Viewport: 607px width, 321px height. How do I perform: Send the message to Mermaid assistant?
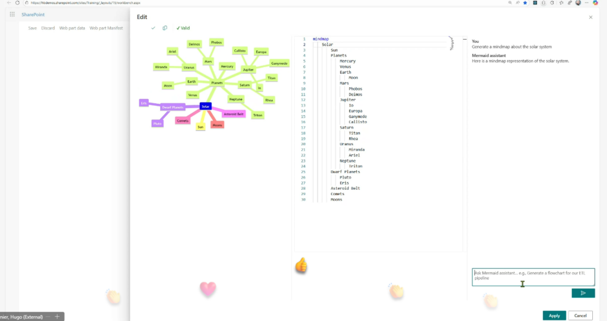583,293
